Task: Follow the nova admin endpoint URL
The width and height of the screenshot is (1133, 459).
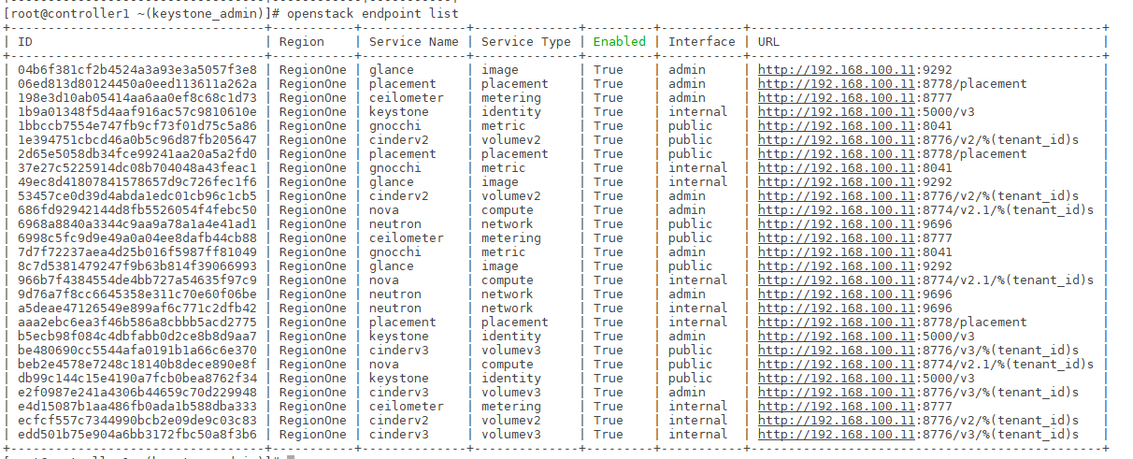Action: click(836, 210)
